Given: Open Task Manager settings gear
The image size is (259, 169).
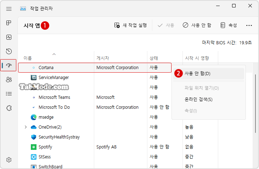Looking at the screenshot, I should pyautogui.click(x=9, y=160).
